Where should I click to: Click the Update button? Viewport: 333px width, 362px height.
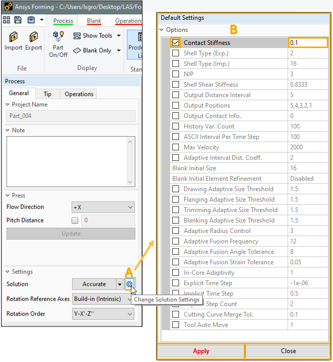pyautogui.click(x=71, y=233)
